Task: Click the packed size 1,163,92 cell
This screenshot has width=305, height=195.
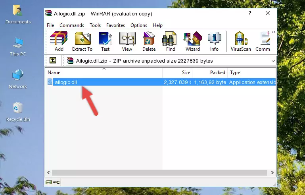Action: coord(210,82)
